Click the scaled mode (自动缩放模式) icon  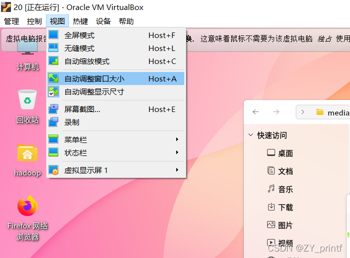coord(53,61)
